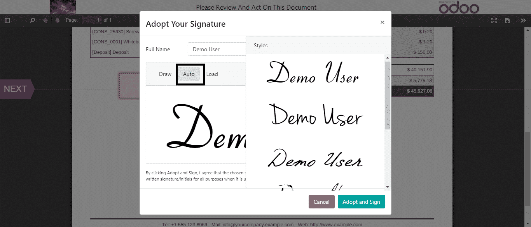Select the Auto signature tab
Screen dimensions: 531x227
pyautogui.click(x=189, y=74)
